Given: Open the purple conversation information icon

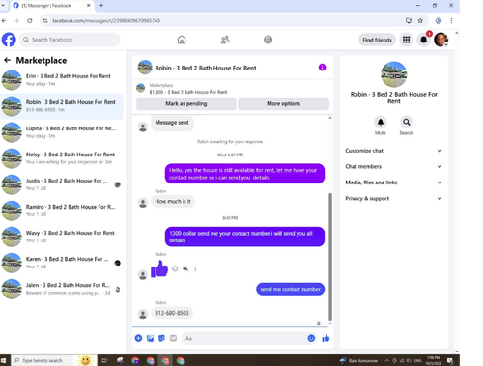Looking at the screenshot, I should 322,68.
